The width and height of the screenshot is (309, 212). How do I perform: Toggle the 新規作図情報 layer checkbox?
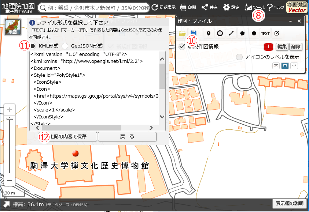tap(182, 46)
